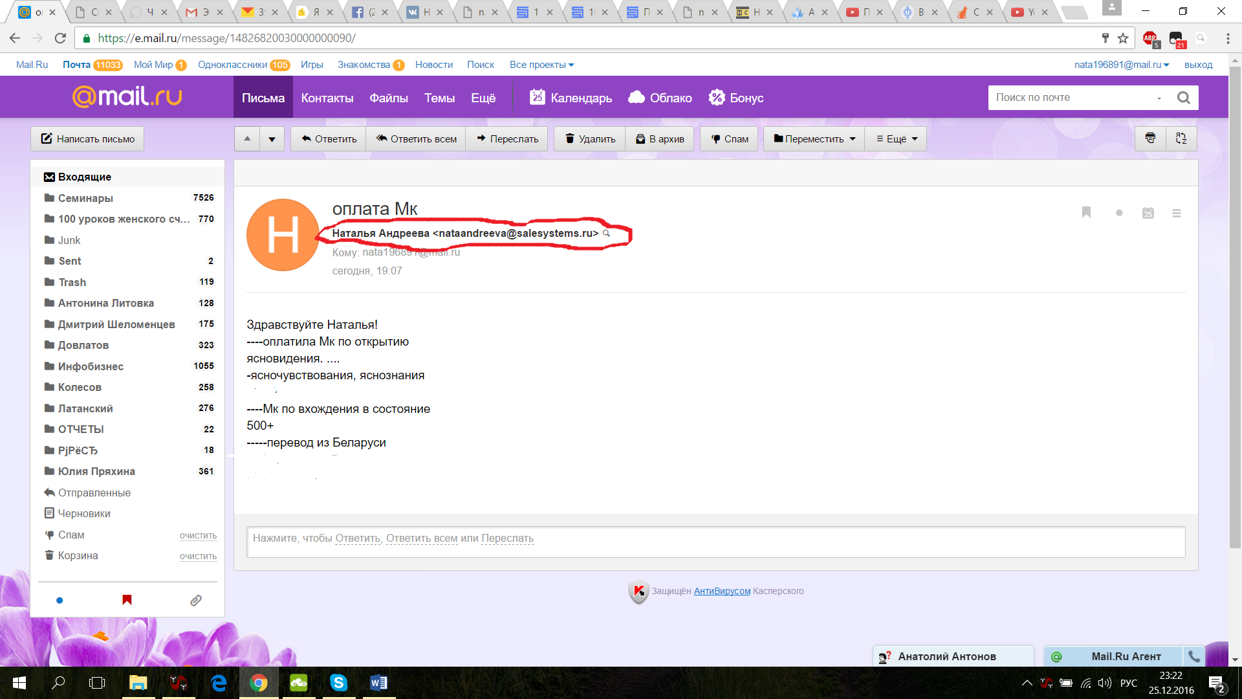The image size is (1242, 699).
Task: Click the Ответить button
Action: point(329,139)
